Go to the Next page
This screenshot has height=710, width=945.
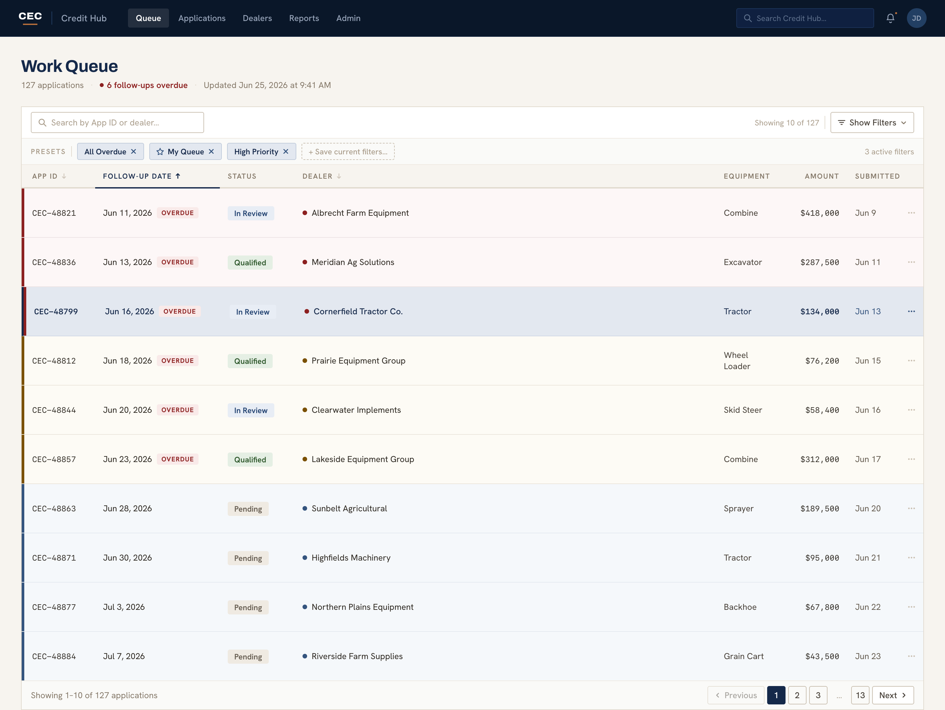(x=893, y=696)
